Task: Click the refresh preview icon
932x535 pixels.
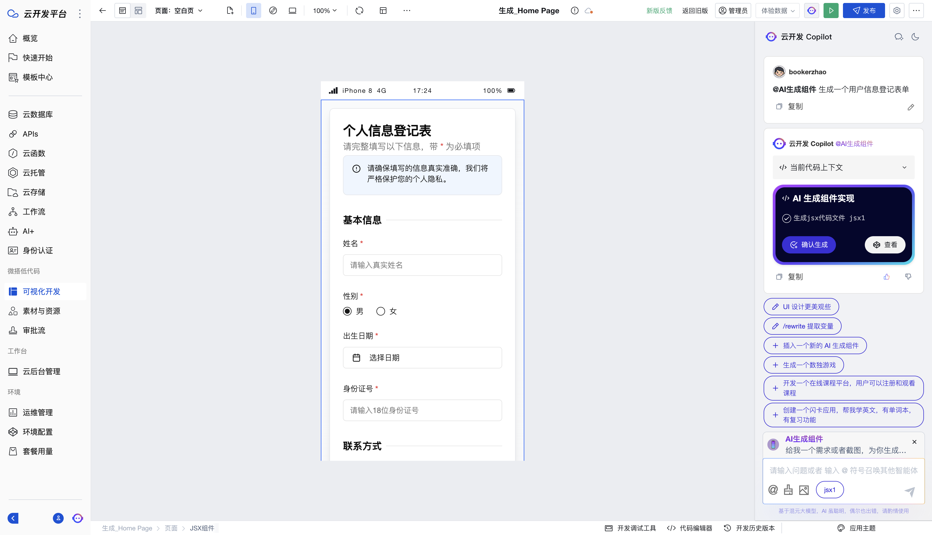Action: coord(359,11)
